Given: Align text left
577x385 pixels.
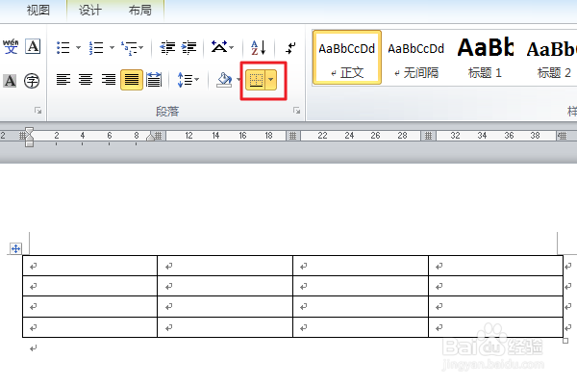Looking at the screenshot, I should 63,80.
